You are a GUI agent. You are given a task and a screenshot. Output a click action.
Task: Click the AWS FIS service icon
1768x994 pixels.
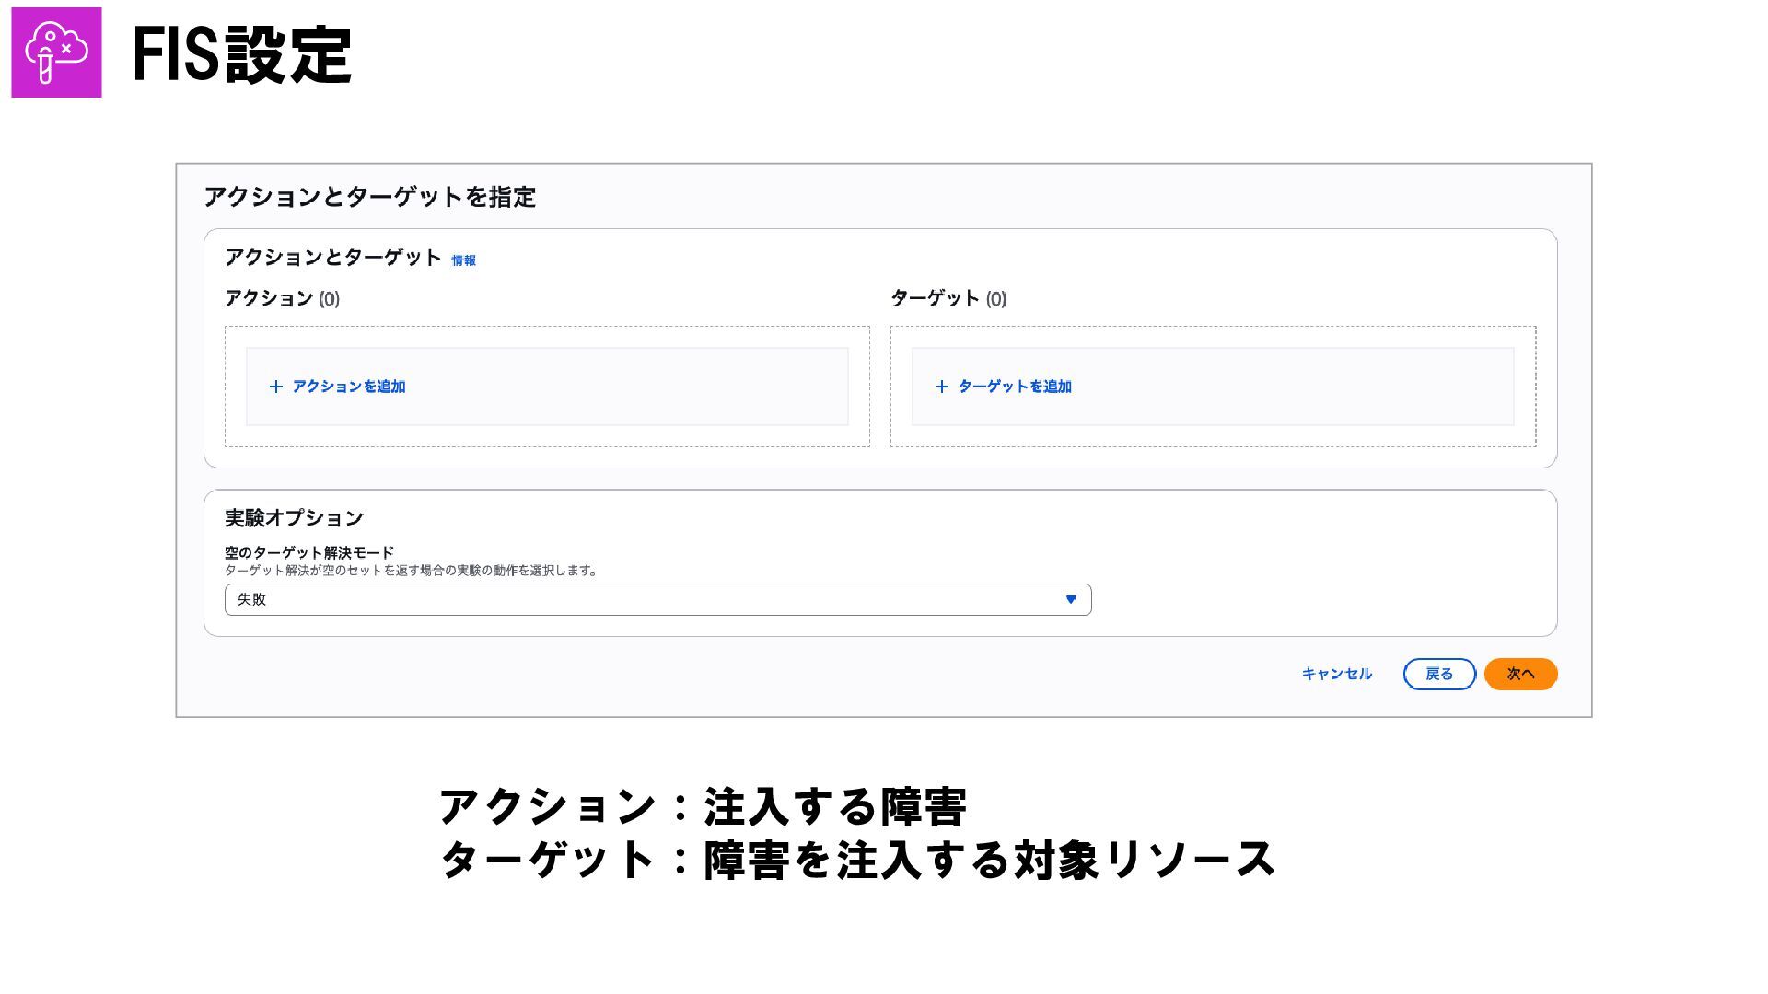56,52
